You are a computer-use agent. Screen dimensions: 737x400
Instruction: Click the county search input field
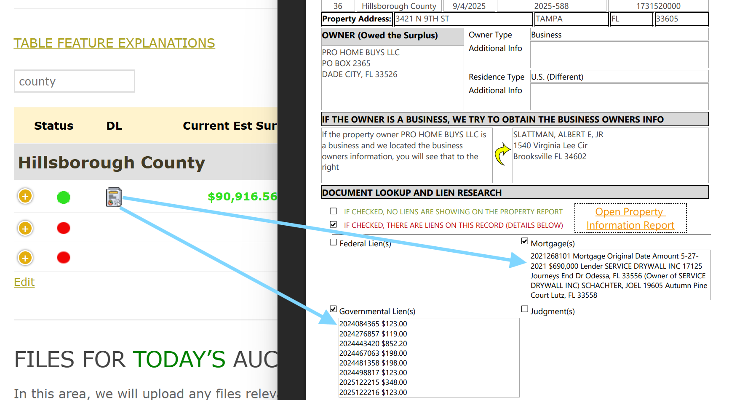[75, 81]
